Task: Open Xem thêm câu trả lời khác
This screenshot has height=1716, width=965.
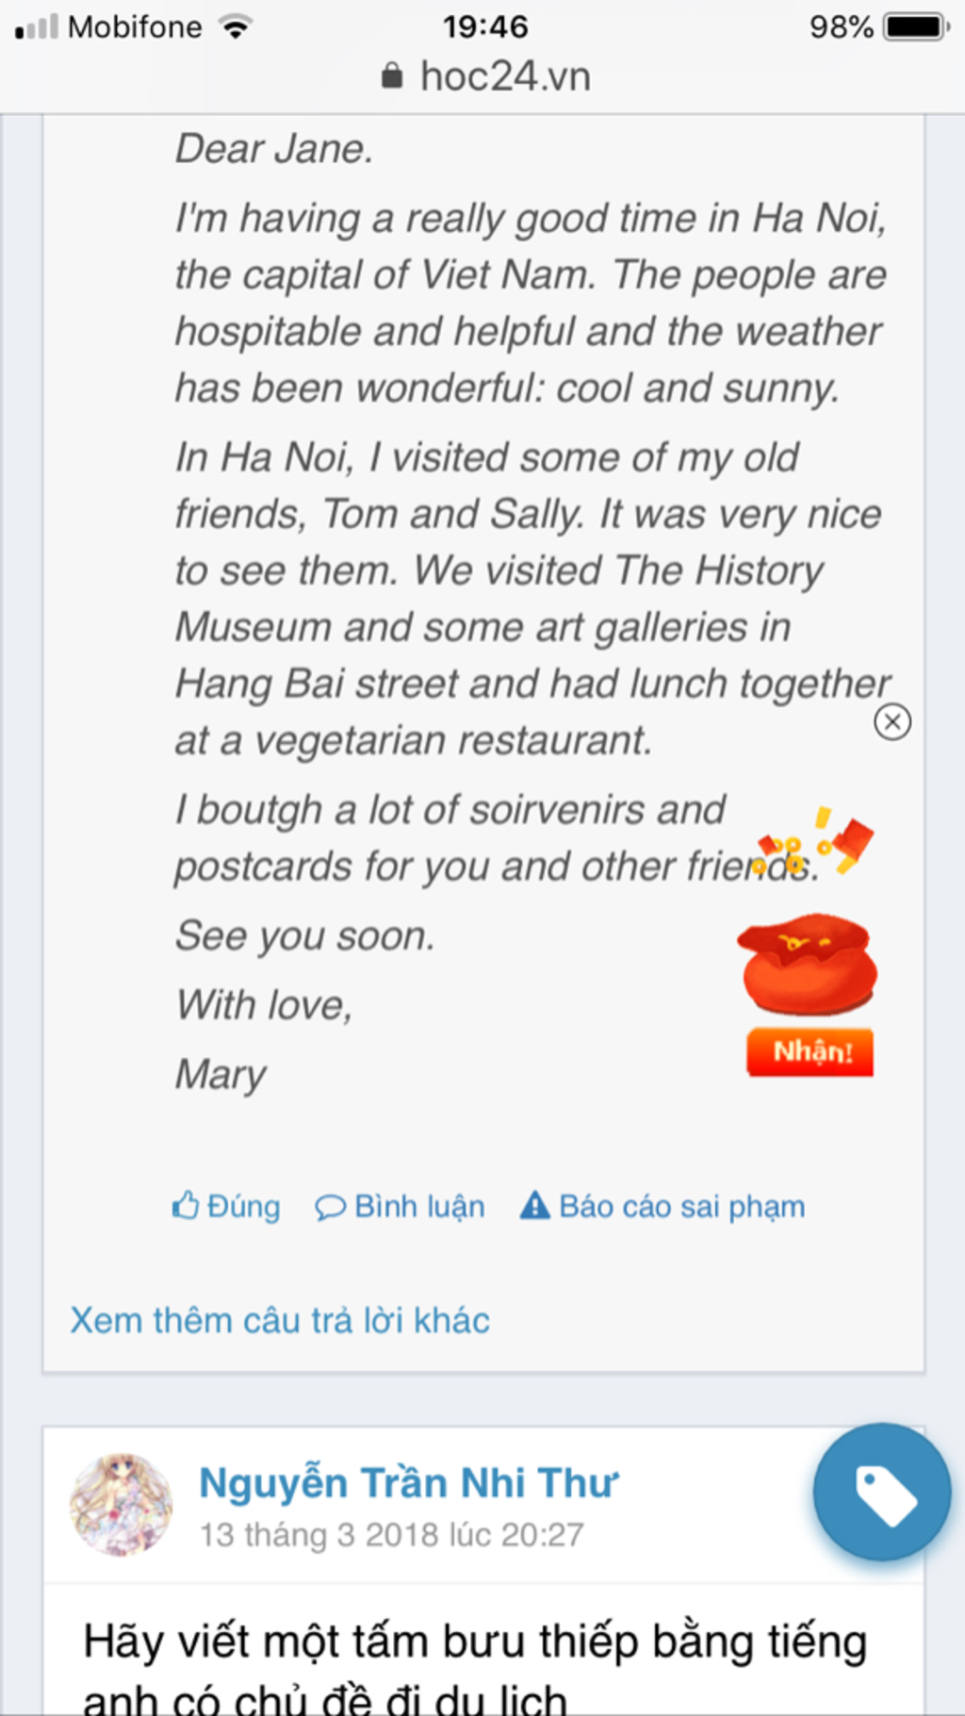Action: click(280, 1320)
